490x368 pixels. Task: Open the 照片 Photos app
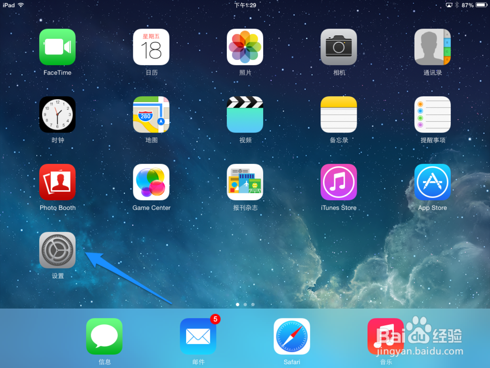[245, 47]
